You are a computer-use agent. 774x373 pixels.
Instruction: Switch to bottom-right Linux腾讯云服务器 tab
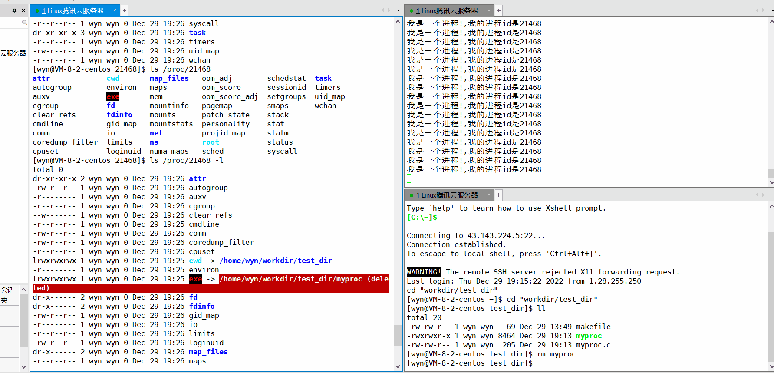[447, 195]
